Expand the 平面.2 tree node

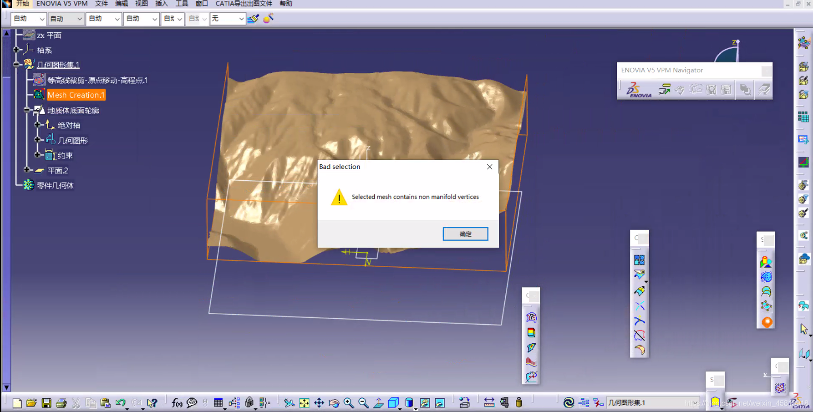tap(27, 170)
